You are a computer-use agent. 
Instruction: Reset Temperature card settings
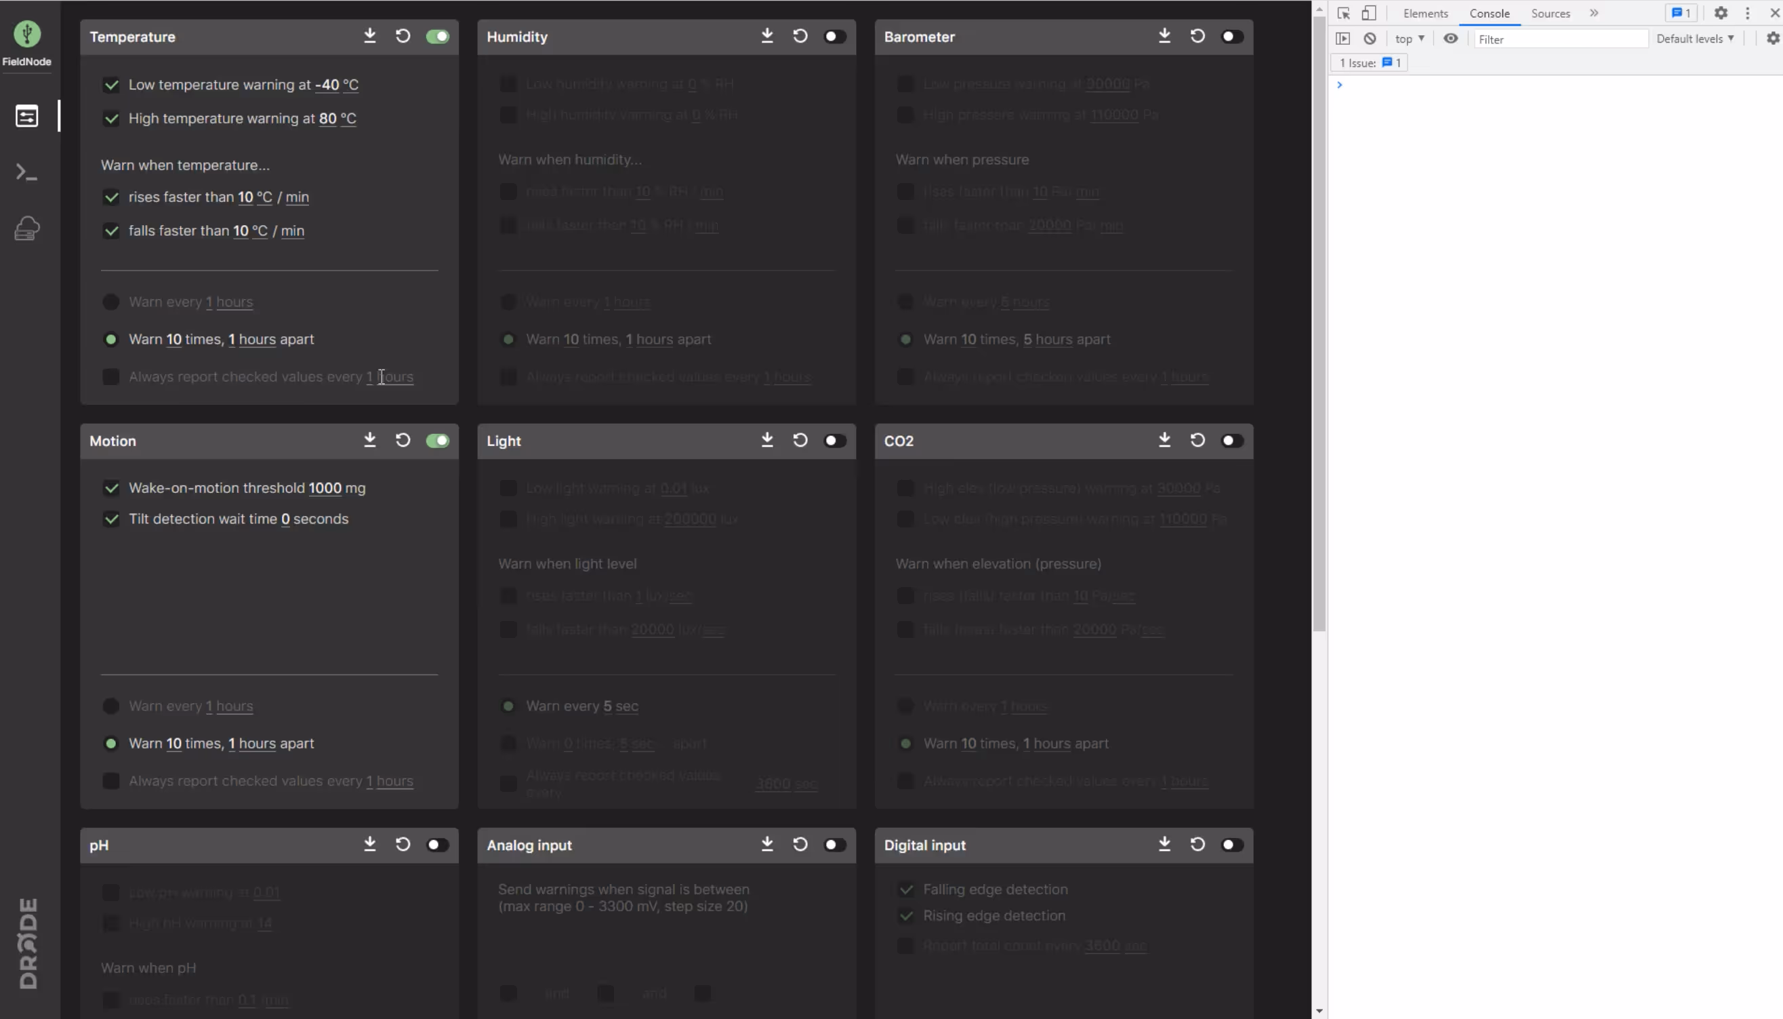pos(403,36)
